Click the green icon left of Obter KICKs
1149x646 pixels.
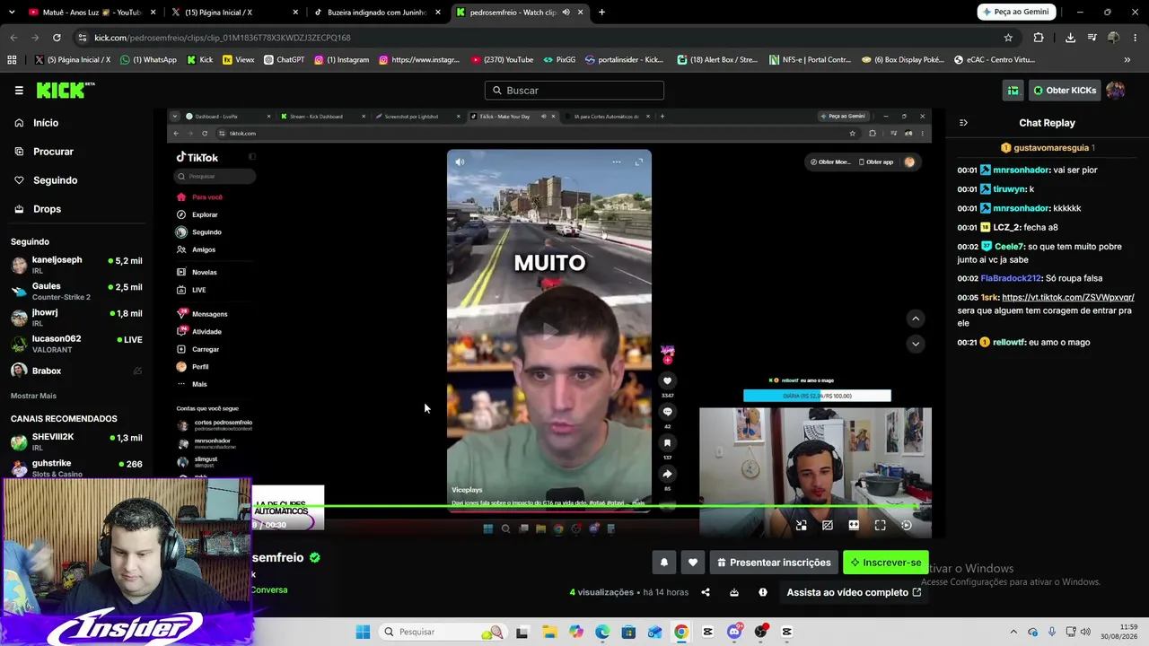pyautogui.click(x=1013, y=91)
